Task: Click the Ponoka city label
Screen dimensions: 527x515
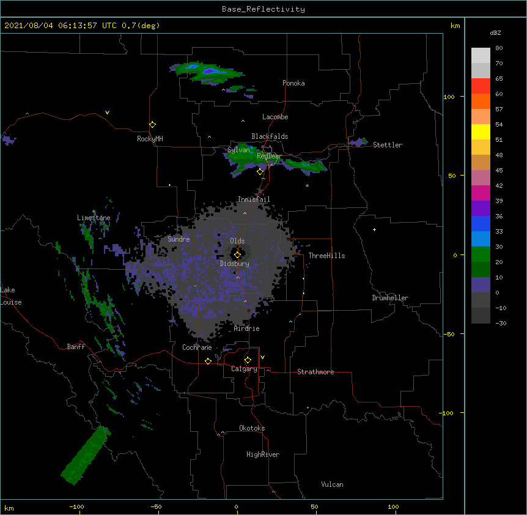Action: (293, 83)
